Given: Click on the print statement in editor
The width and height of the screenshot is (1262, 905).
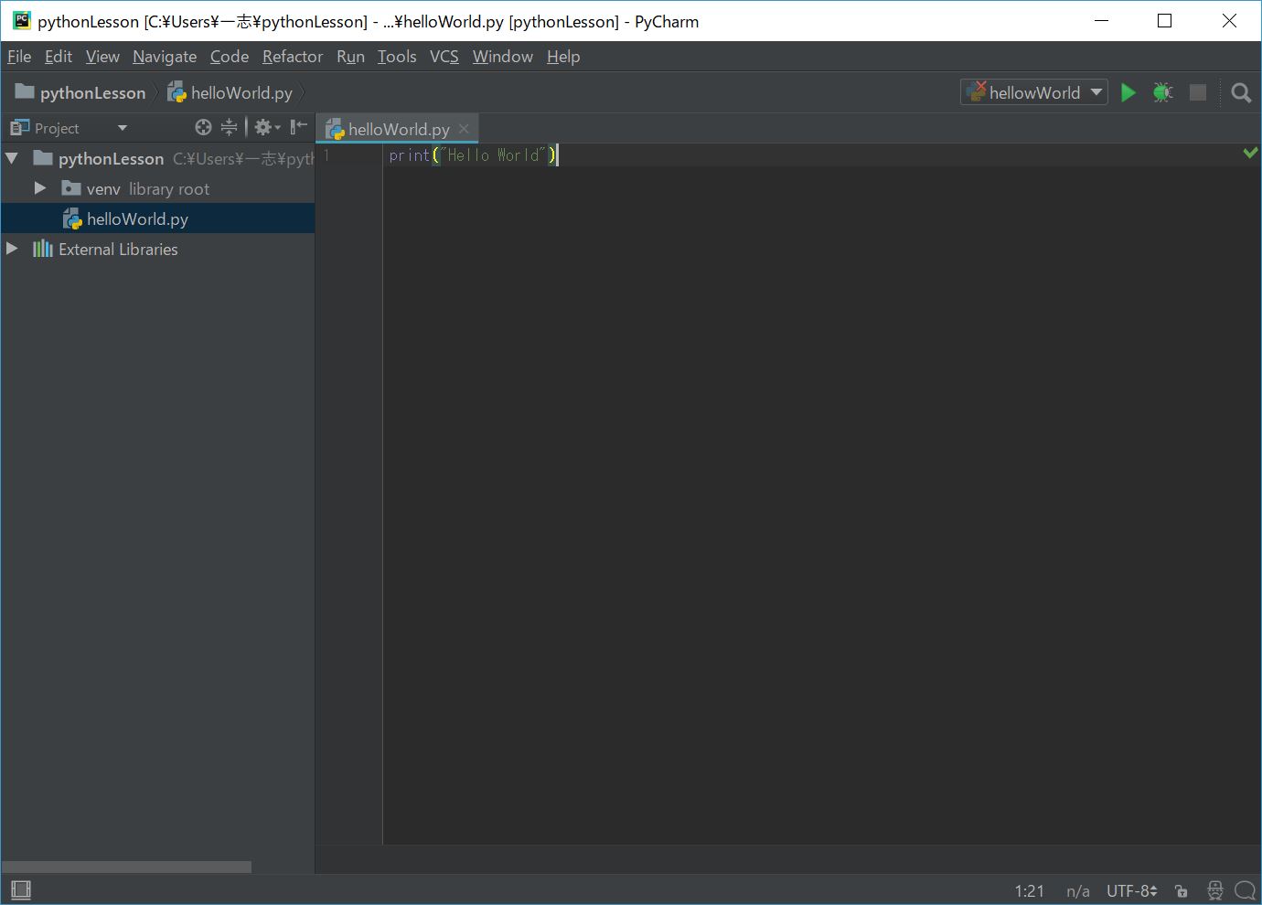Looking at the screenshot, I should [x=473, y=155].
